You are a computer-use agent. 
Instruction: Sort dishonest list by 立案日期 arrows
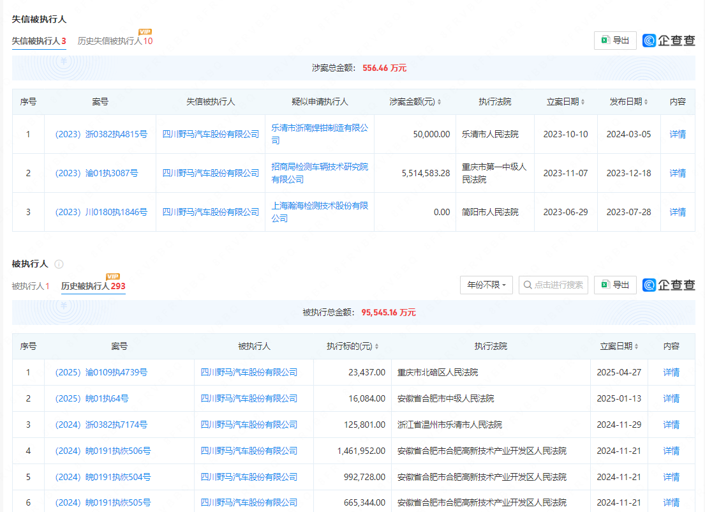click(x=583, y=102)
